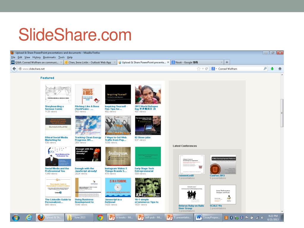Click the volume speaker tray icon

[262, 218]
